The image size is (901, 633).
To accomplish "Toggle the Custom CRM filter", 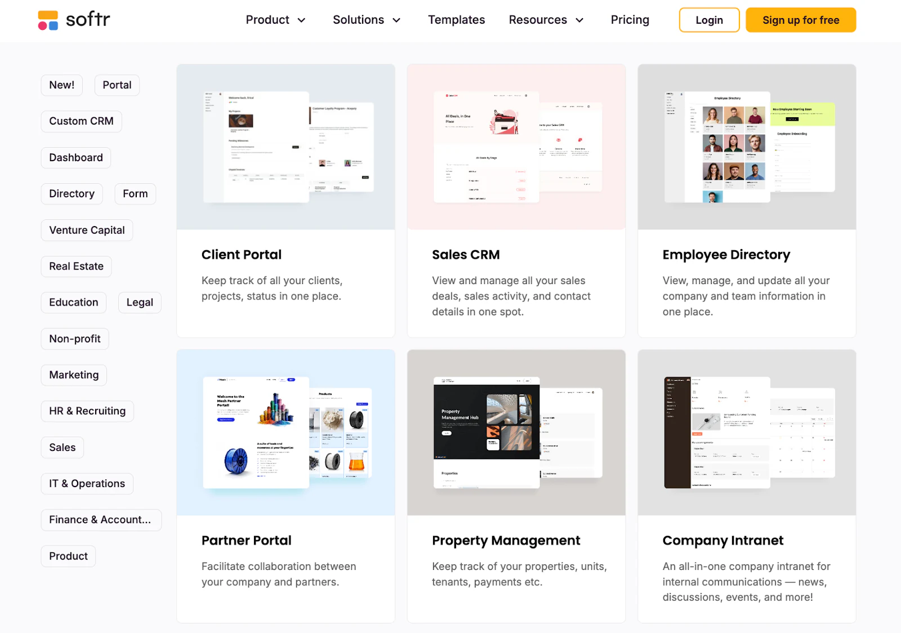I will tap(81, 121).
